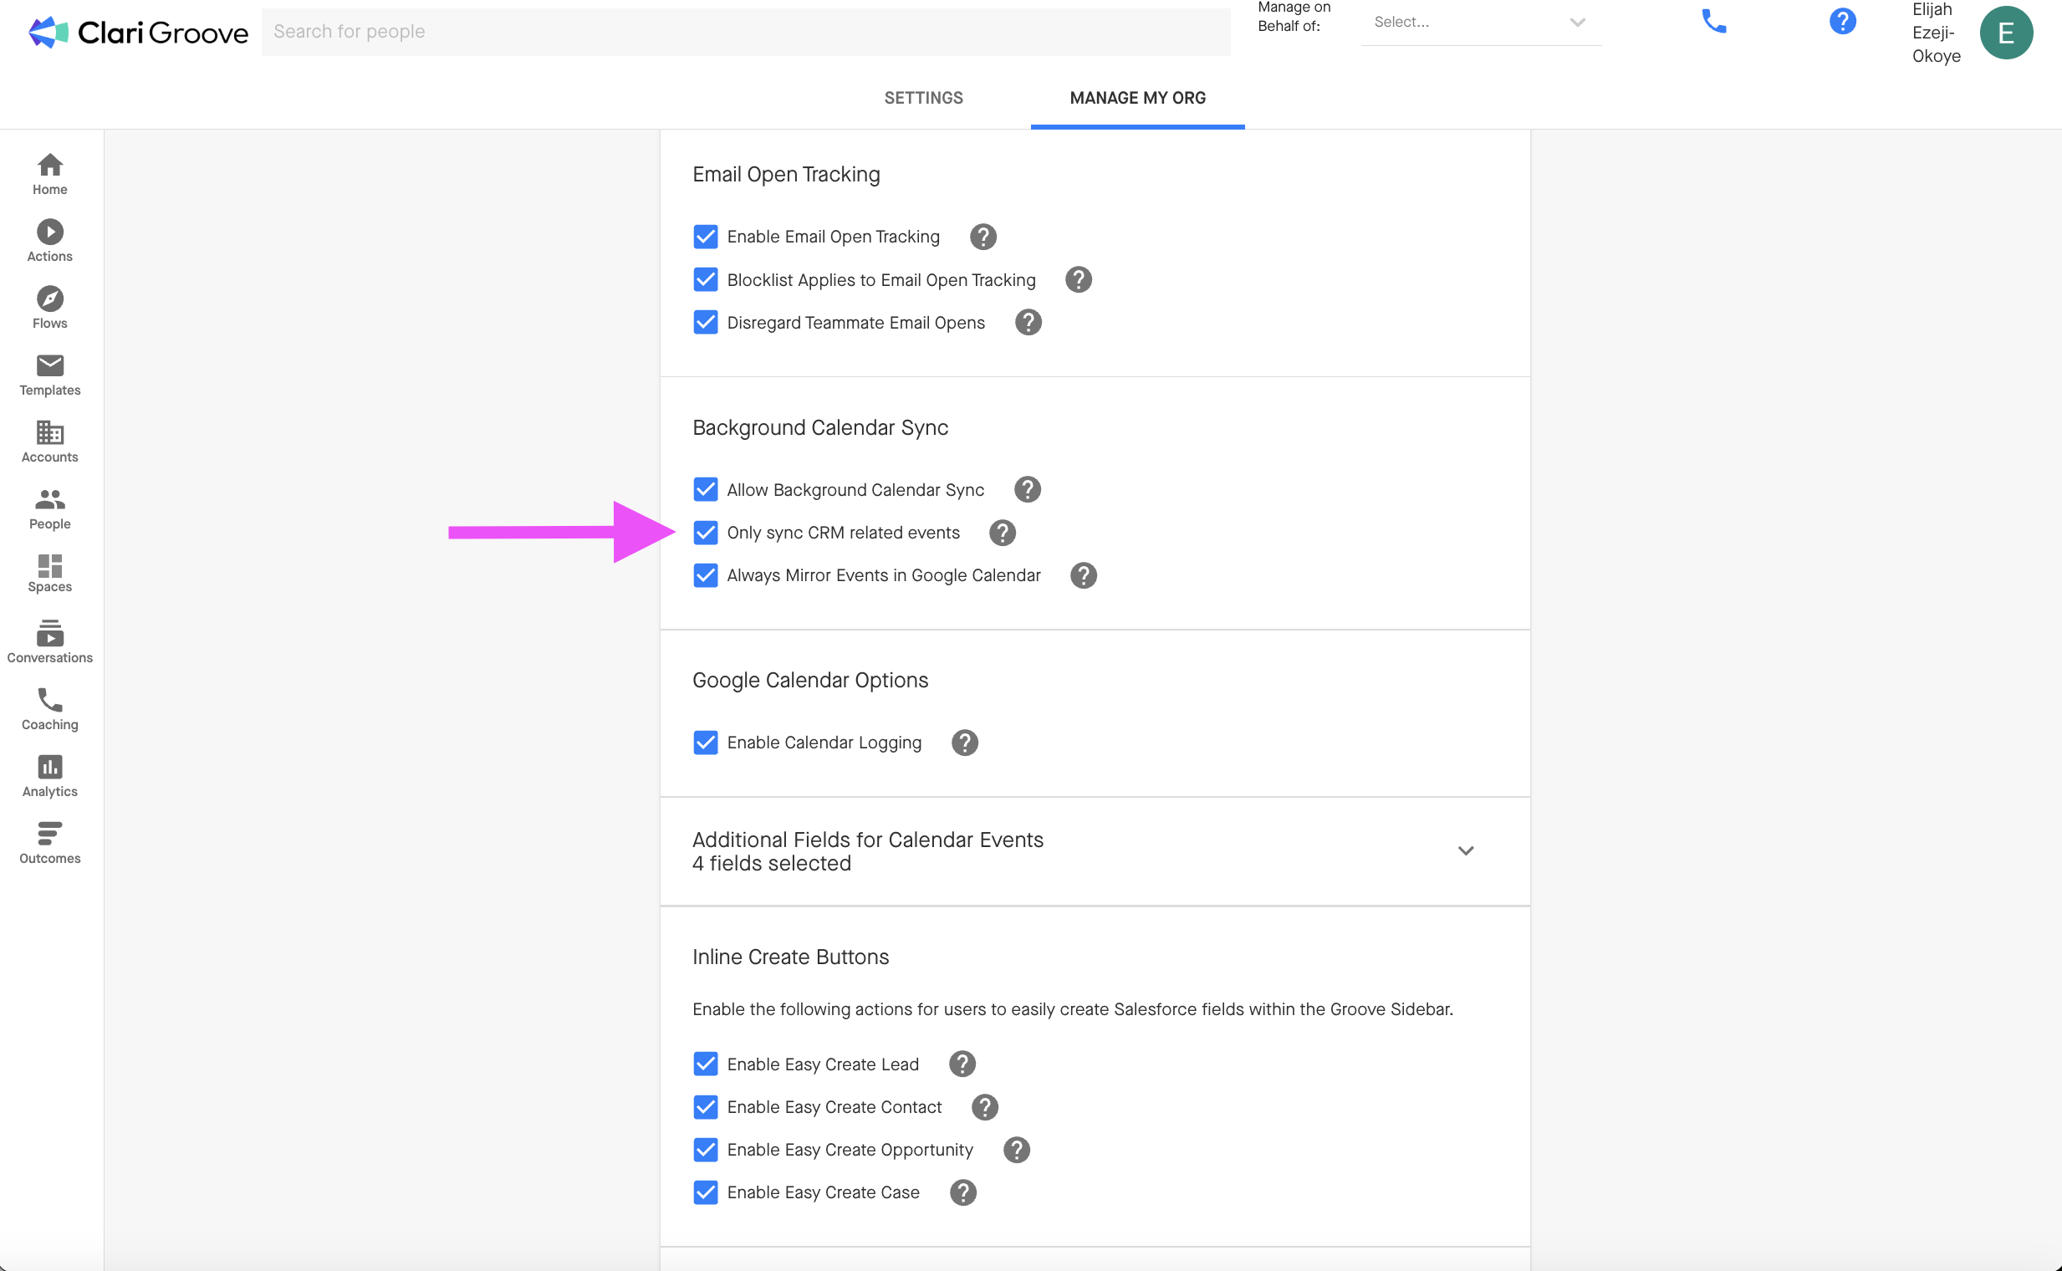Show help for Disregard Teammate Email Opens

1027,323
